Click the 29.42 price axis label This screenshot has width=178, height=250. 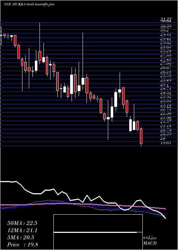pyautogui.click(x=166, y=39)
